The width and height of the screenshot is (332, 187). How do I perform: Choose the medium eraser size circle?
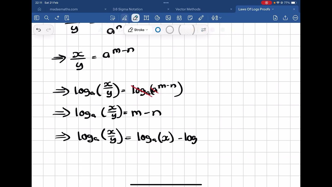click(x=170, y=30)
